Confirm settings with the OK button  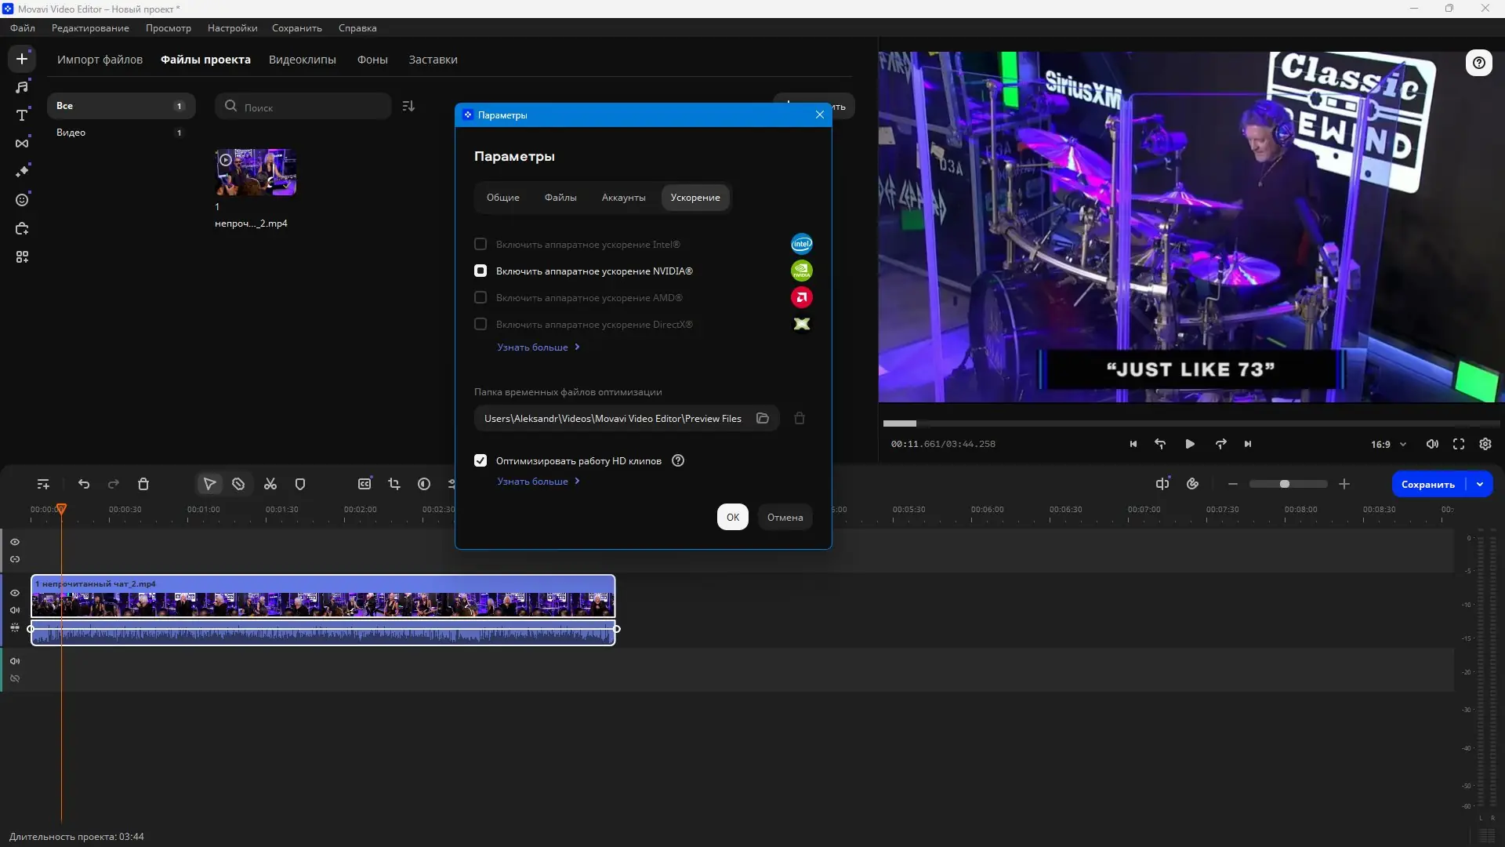click(732, 517)
